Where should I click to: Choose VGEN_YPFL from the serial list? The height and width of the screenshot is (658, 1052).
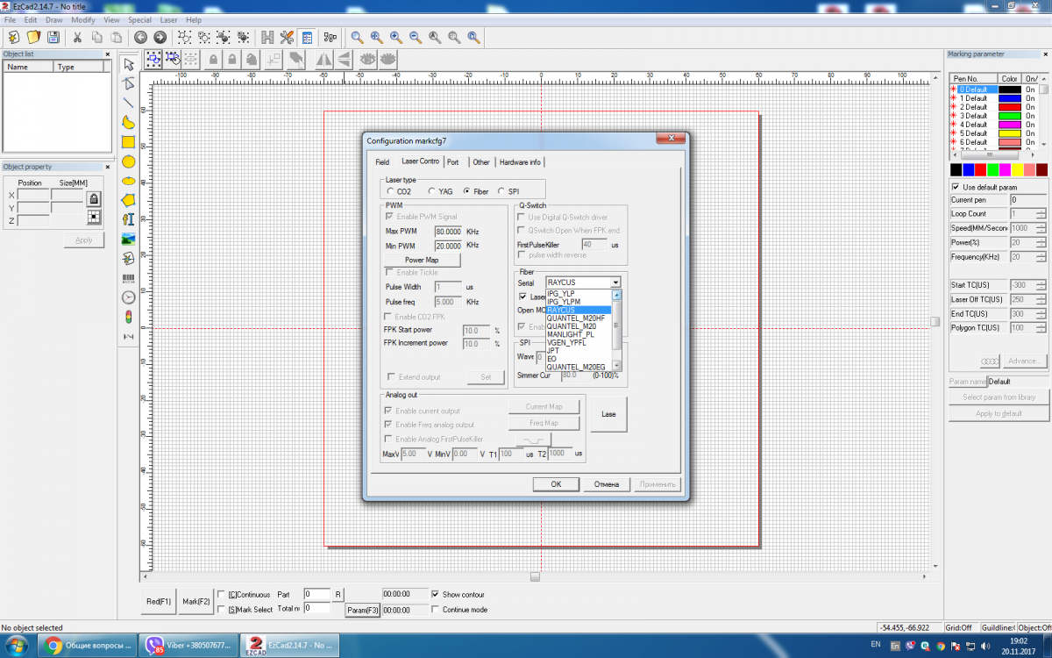tap(578, 342)
